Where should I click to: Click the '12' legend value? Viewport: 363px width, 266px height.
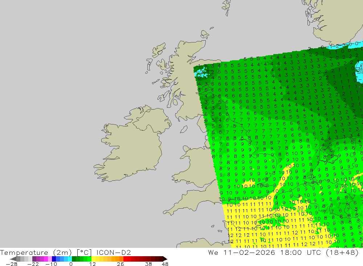pyautogui.click(x=93, y=264)
